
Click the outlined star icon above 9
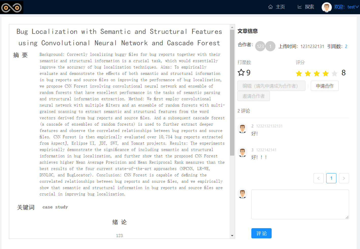(x=241, y=73)
